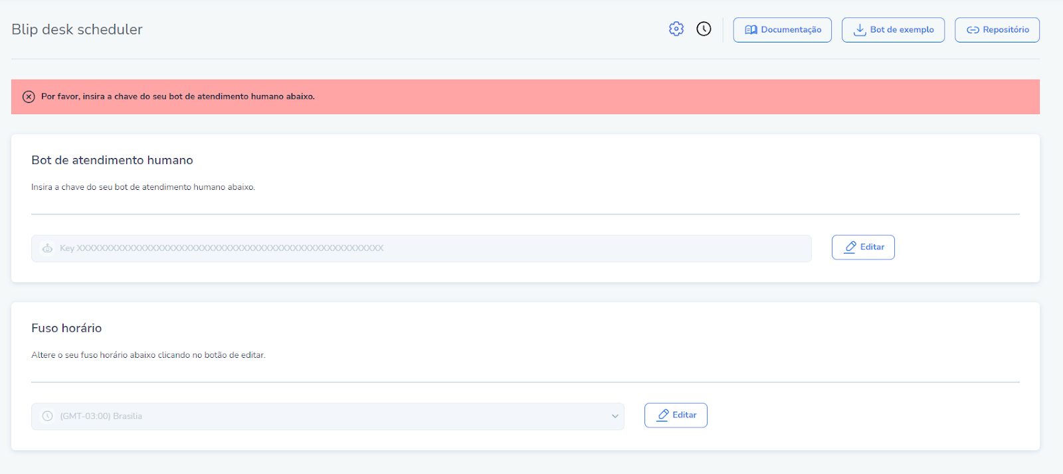
Task: Click the Fuso horário heading
Action: (66, 328)
